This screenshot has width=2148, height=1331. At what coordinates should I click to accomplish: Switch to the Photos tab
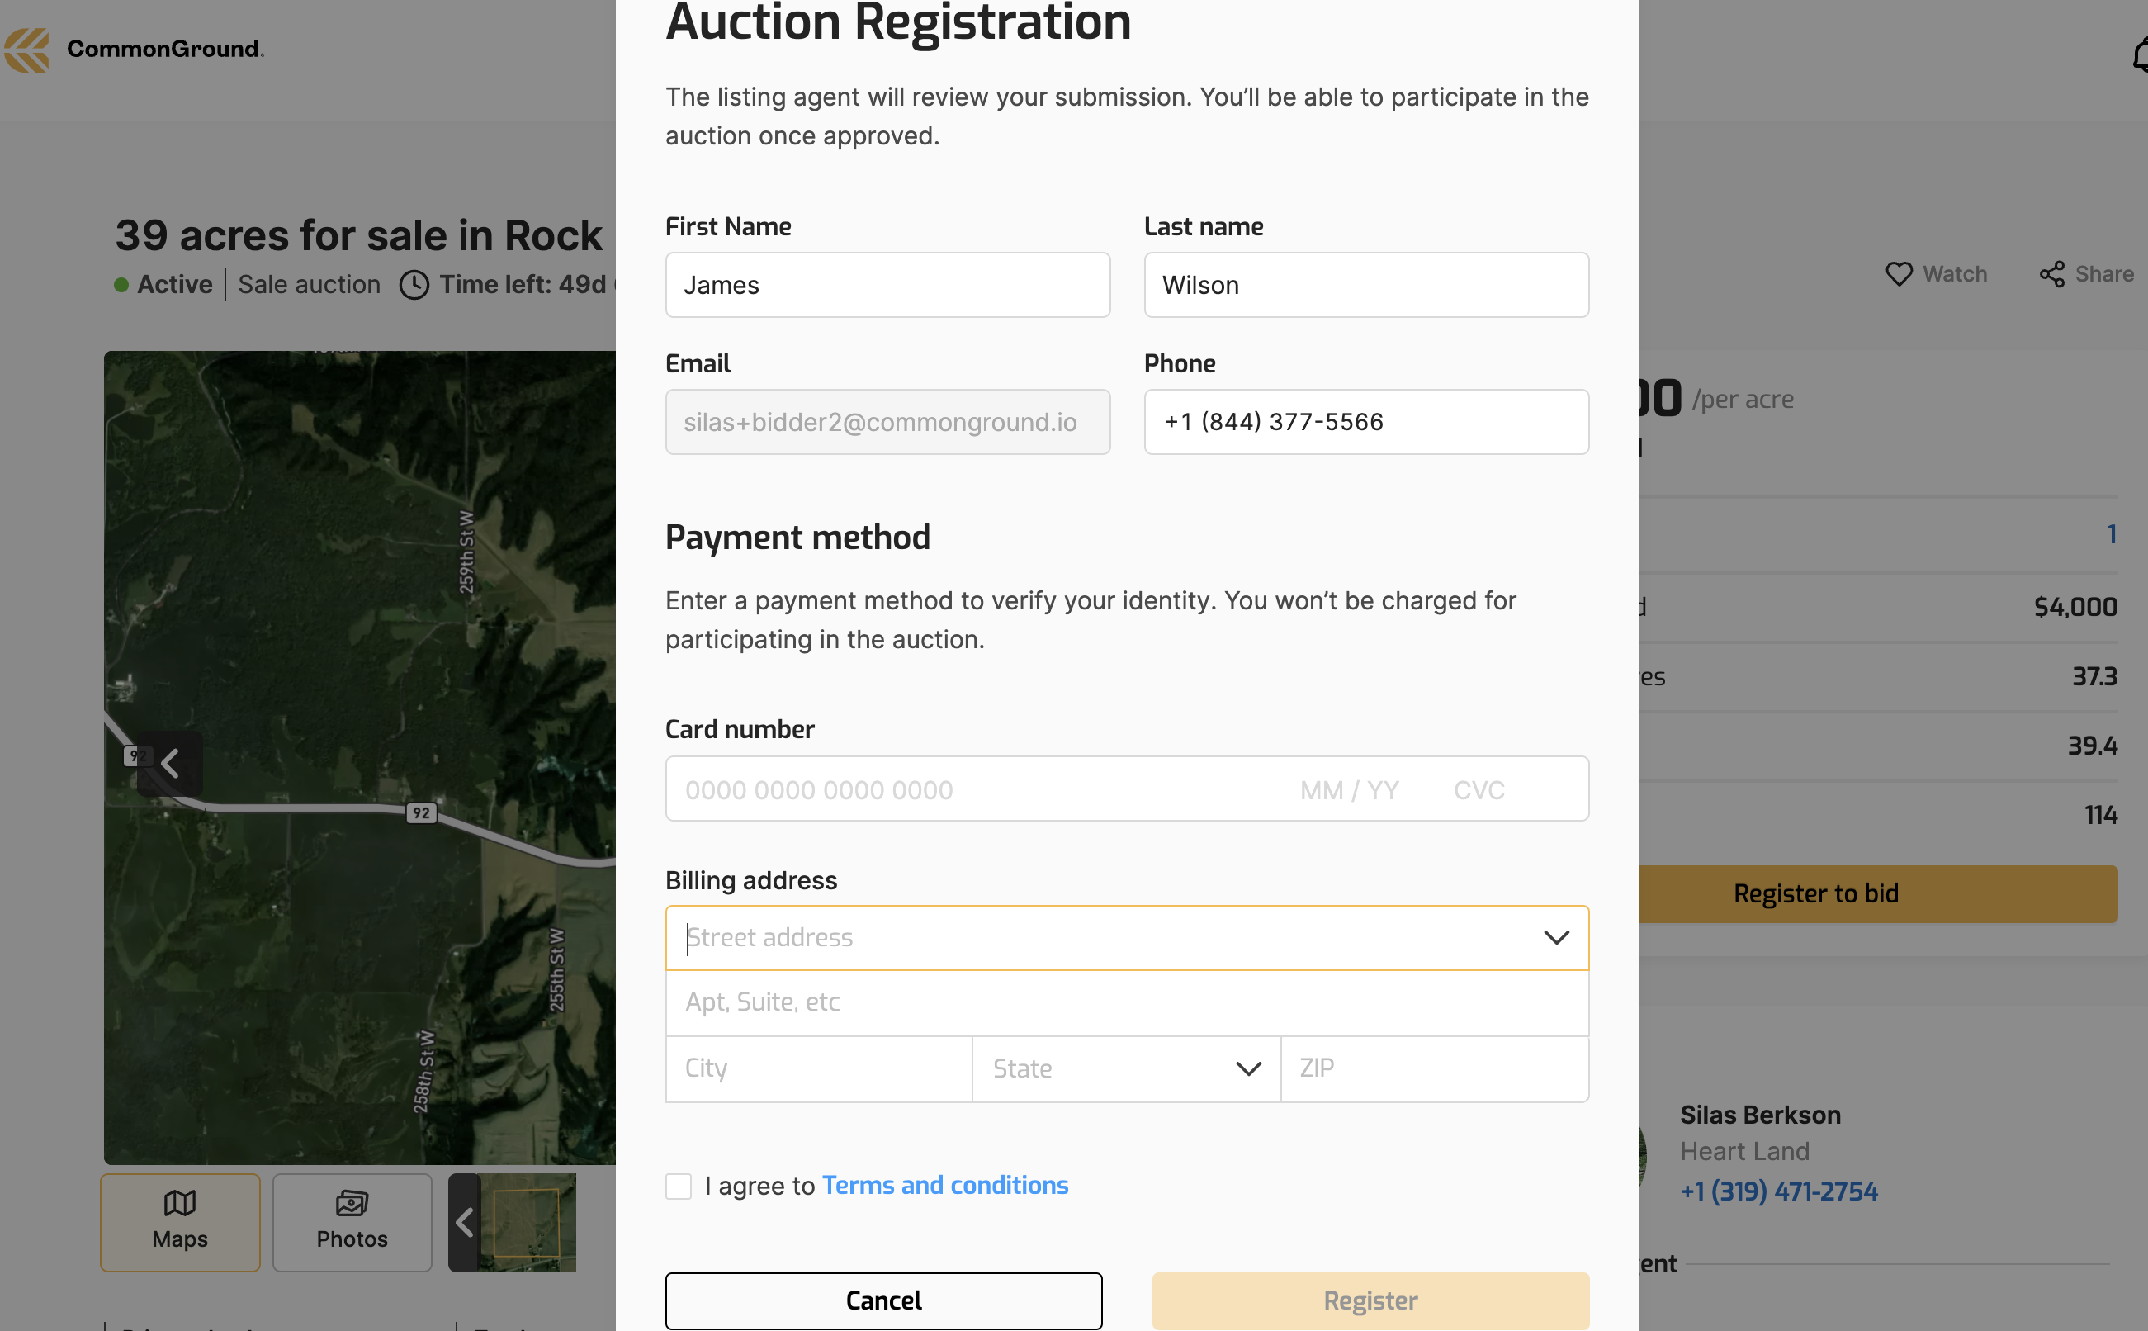tap(352, 1222)
